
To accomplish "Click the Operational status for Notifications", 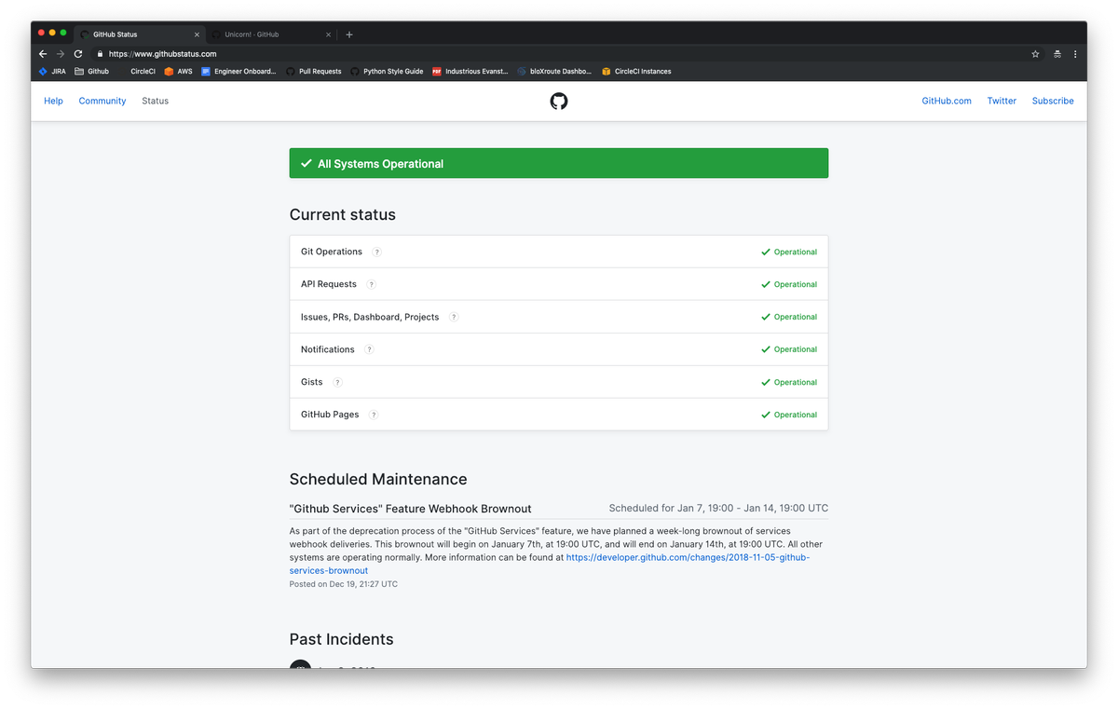I will pyautogui.click(x=789, y=349).
